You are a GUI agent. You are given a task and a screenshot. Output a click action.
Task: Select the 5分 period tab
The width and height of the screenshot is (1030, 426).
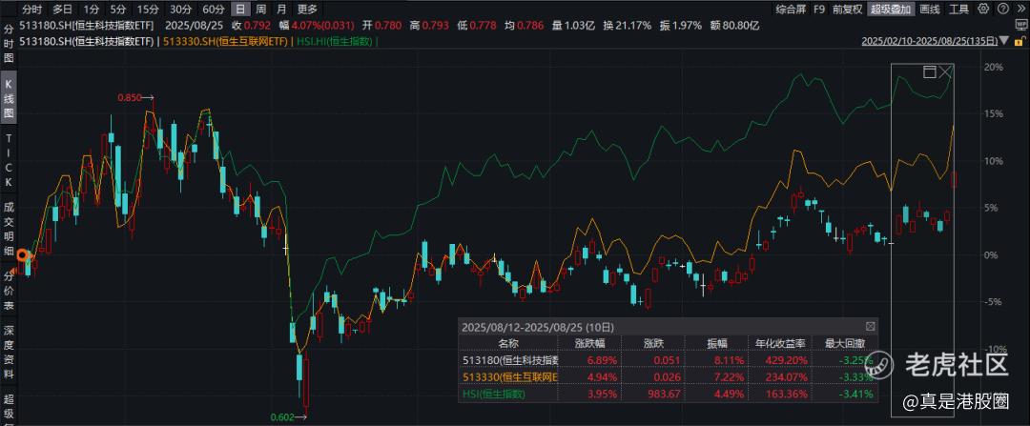click(117, 9)
